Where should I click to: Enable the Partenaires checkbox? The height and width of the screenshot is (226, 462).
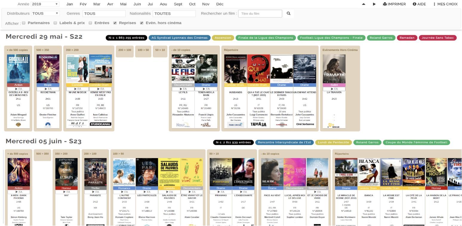coord(24,23)
